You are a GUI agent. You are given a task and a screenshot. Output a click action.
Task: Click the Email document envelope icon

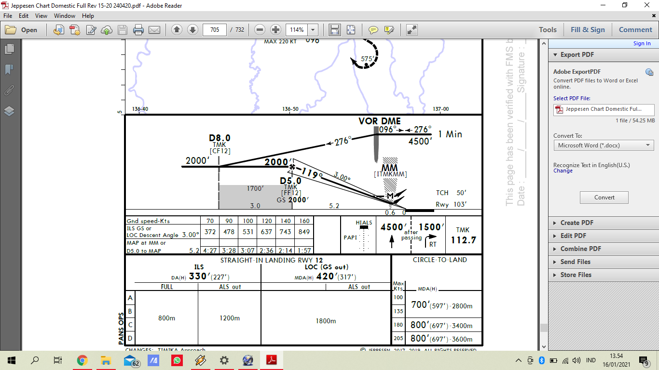(153, 30)
